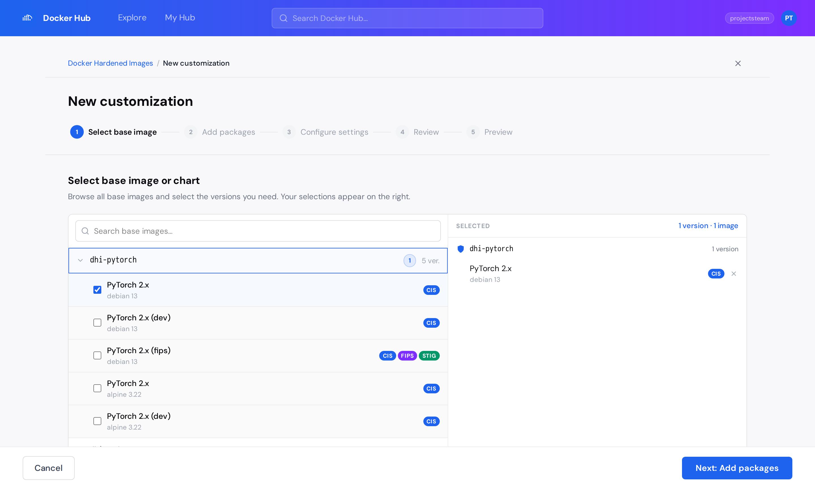815x489 pixels.
Task: Check PyTorch 2.x alpine 3.22 checkbox
Action: tap(97, 388)
